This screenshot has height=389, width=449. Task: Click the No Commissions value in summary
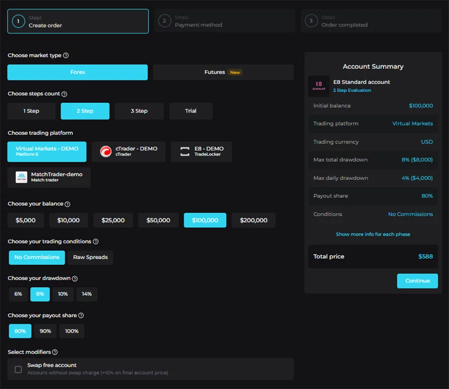point(411,214)
